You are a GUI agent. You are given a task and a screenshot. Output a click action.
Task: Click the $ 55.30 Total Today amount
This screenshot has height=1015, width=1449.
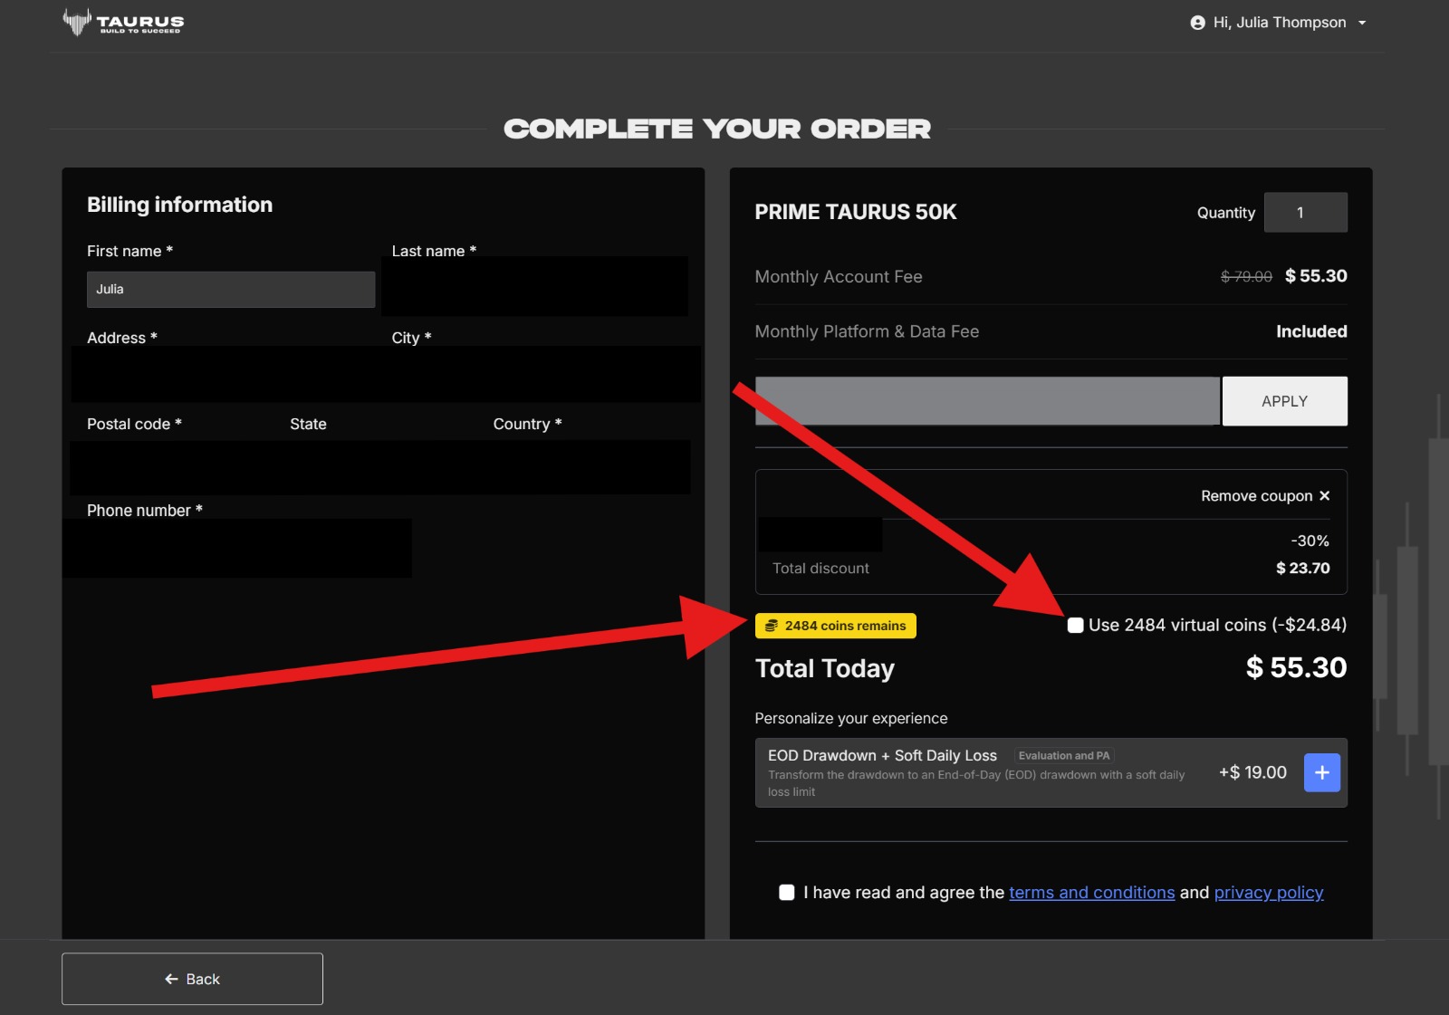pyautogui.click(x=1296, y=668)
